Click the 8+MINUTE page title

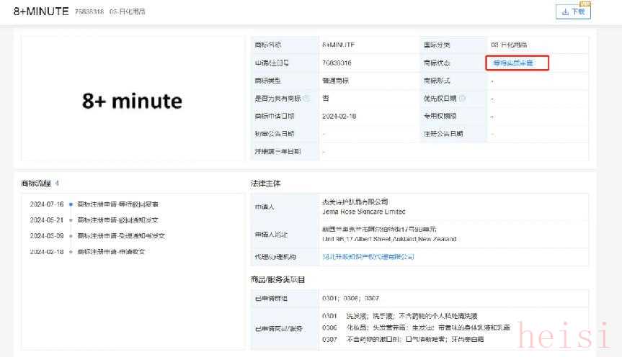tap(41, 12)
